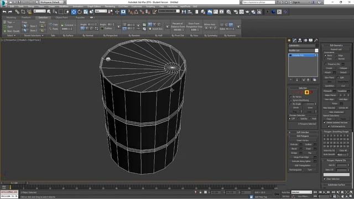
Task: Switch to the Hierarchy command panel
Action: coord(300,40)
